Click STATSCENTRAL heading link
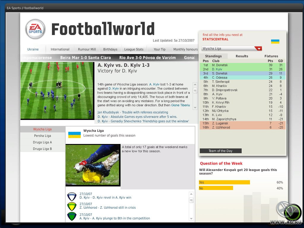This screenshot has height=228, width=304. tap(216, 39)
